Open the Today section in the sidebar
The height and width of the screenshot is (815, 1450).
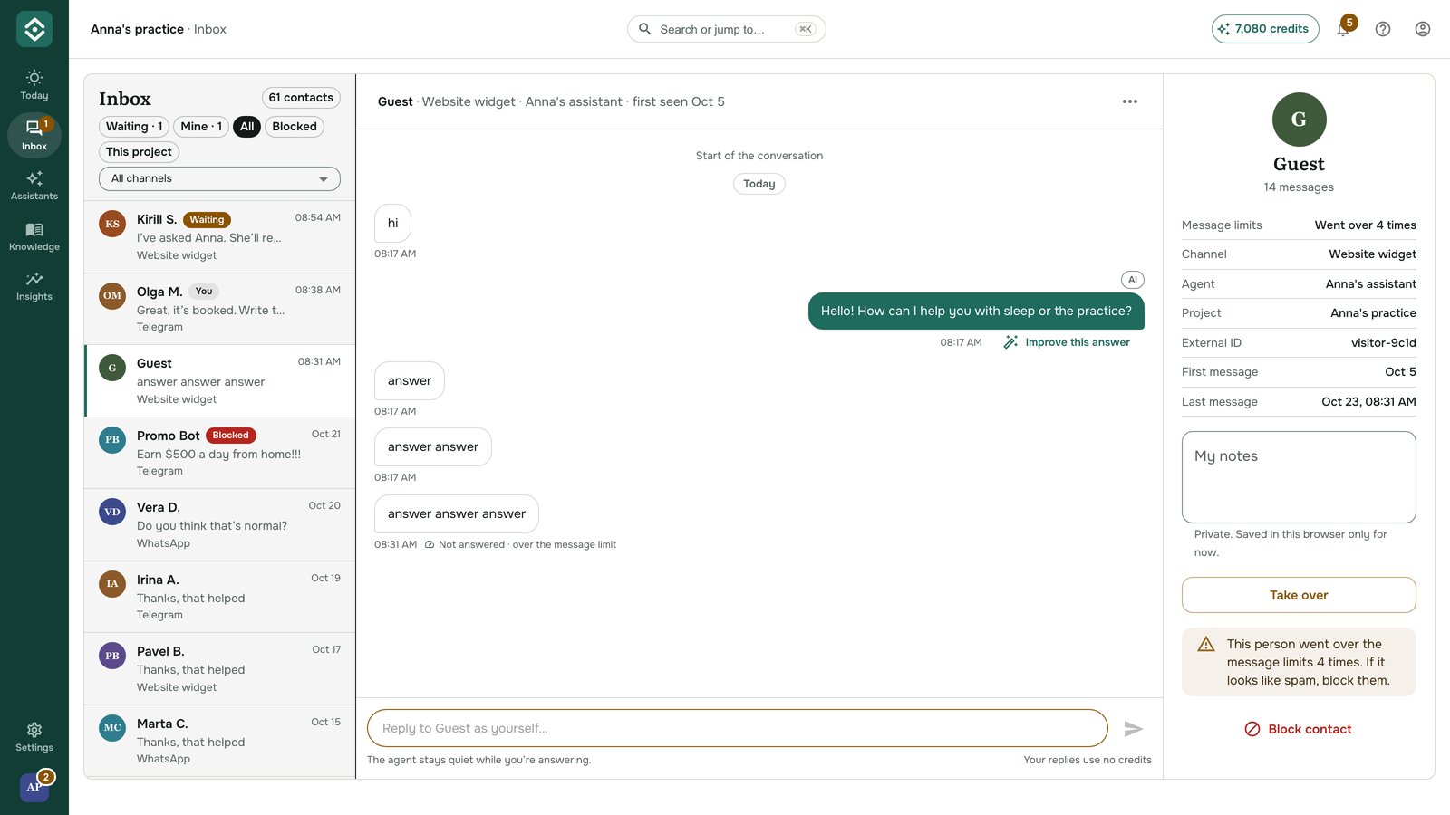tap(34, 84)
